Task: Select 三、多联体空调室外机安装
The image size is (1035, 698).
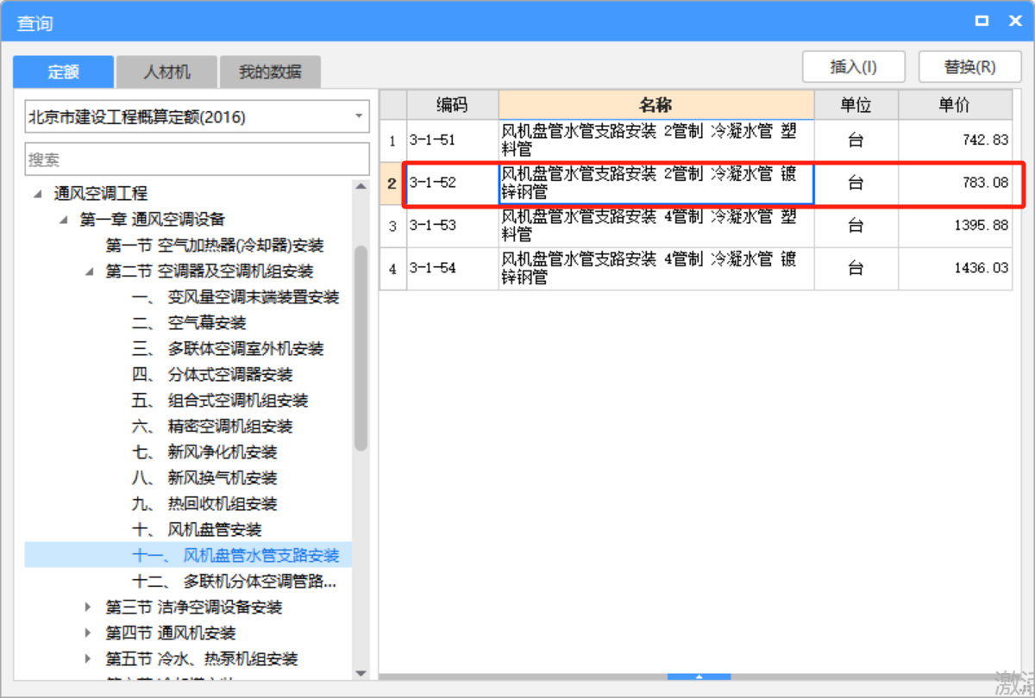Action: tap(228, 349)
